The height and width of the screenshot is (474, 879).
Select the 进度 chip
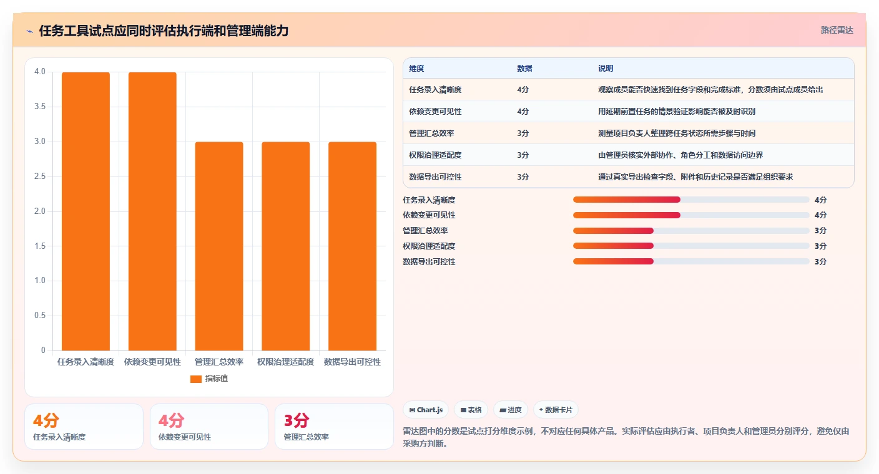[510, 410]
